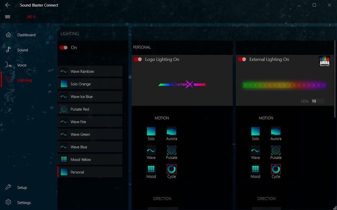Open the Settings section
Viewport: 337px width, 210px height.
pyautogui.click(x=24, y=203)
